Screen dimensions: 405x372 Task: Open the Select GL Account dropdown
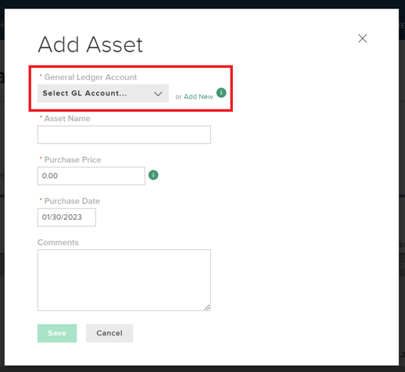[103, 93]
